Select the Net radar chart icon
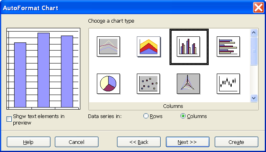 tap(189, 84)
